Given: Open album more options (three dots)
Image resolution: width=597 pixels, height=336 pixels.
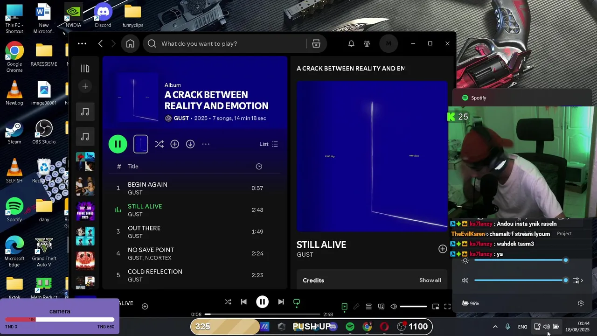Looking at the screenshot, I should pos(206,144).
